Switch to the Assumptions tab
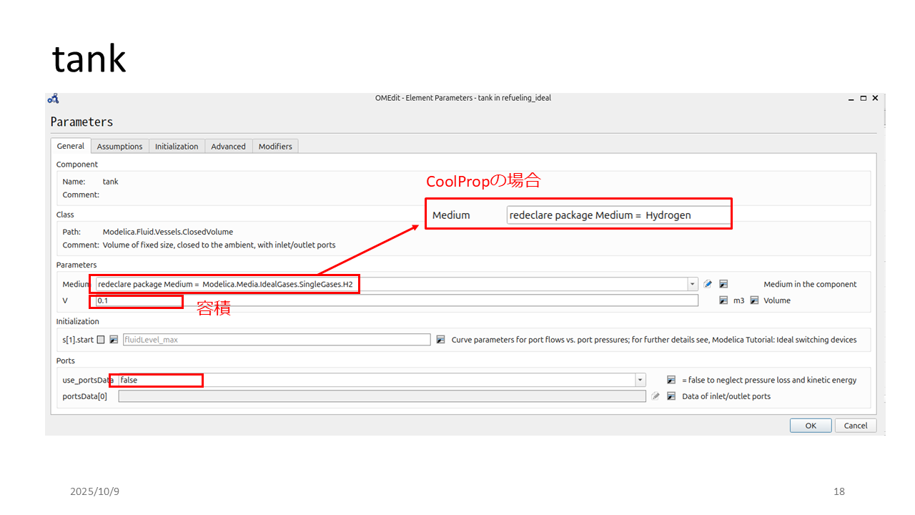This screenshot has width=915, height=515. [x=119, y=146]
